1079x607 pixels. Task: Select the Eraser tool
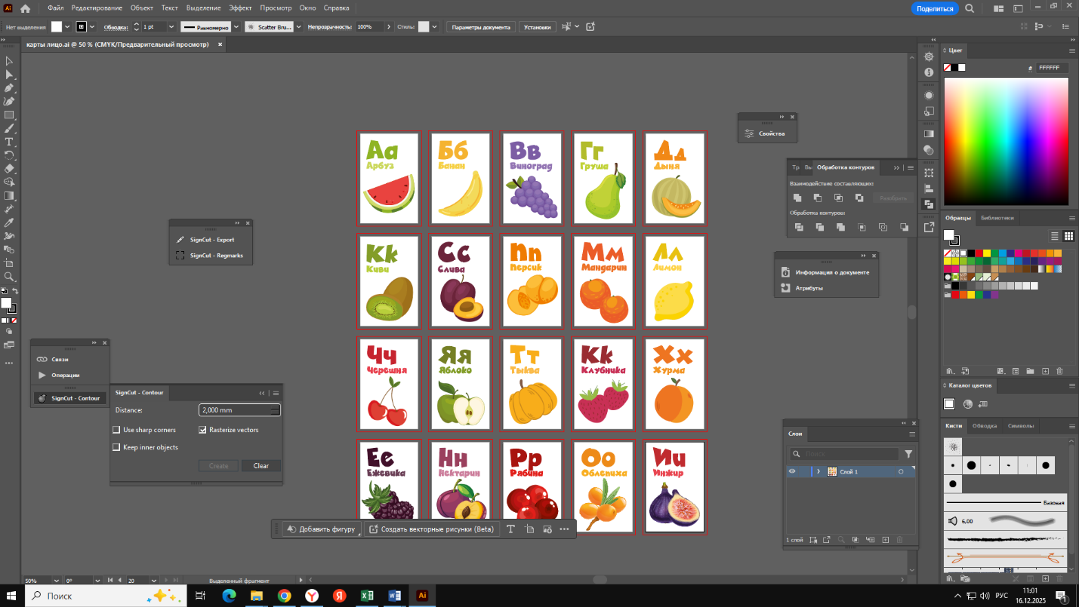[x=9, y=169]
